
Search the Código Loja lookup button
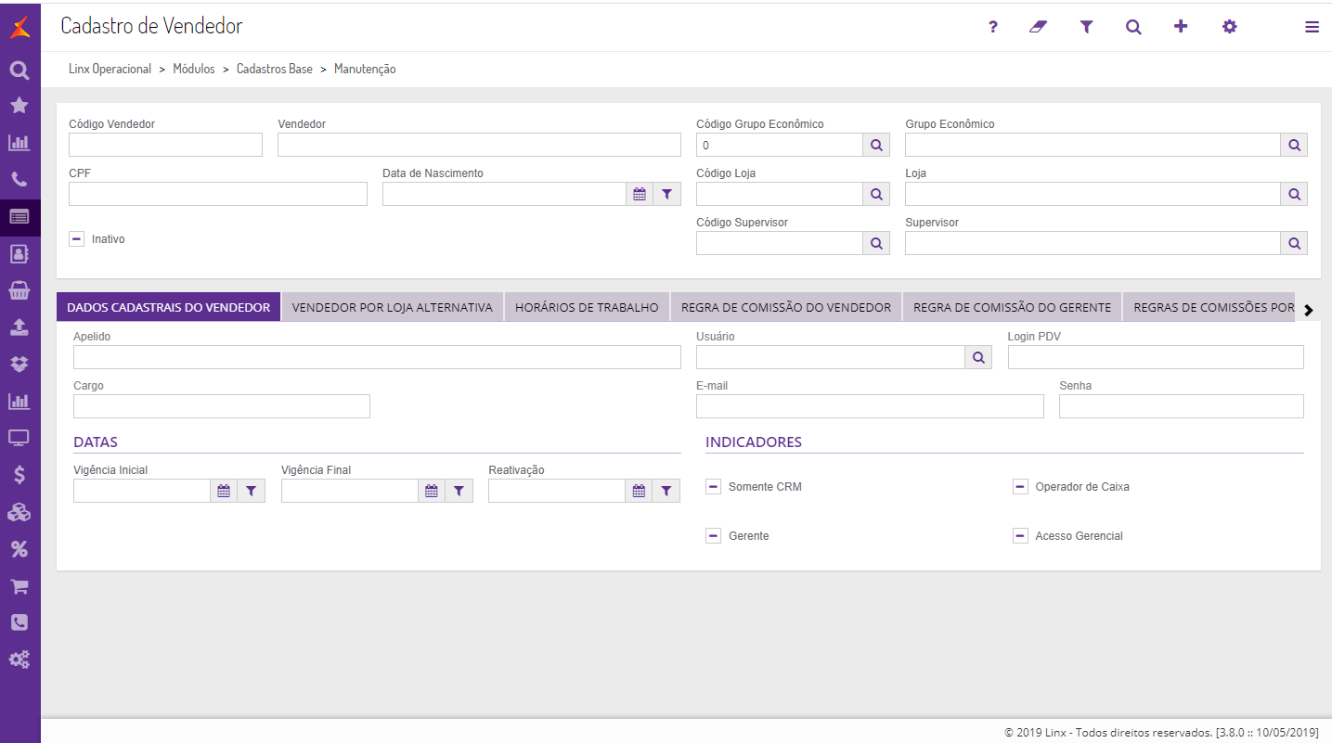(x=876, y=194)
